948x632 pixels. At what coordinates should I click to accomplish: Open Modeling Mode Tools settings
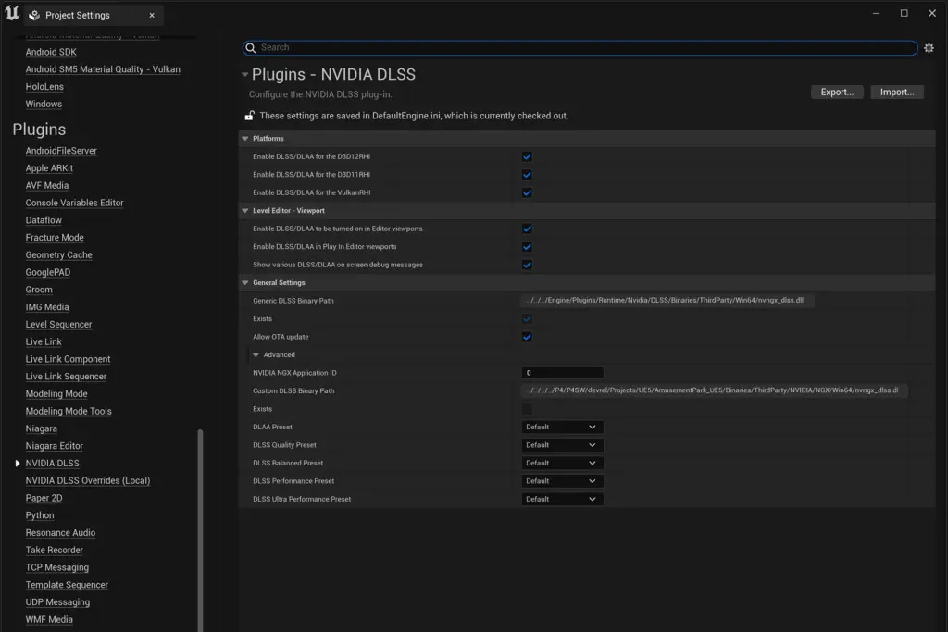point(69,412)
